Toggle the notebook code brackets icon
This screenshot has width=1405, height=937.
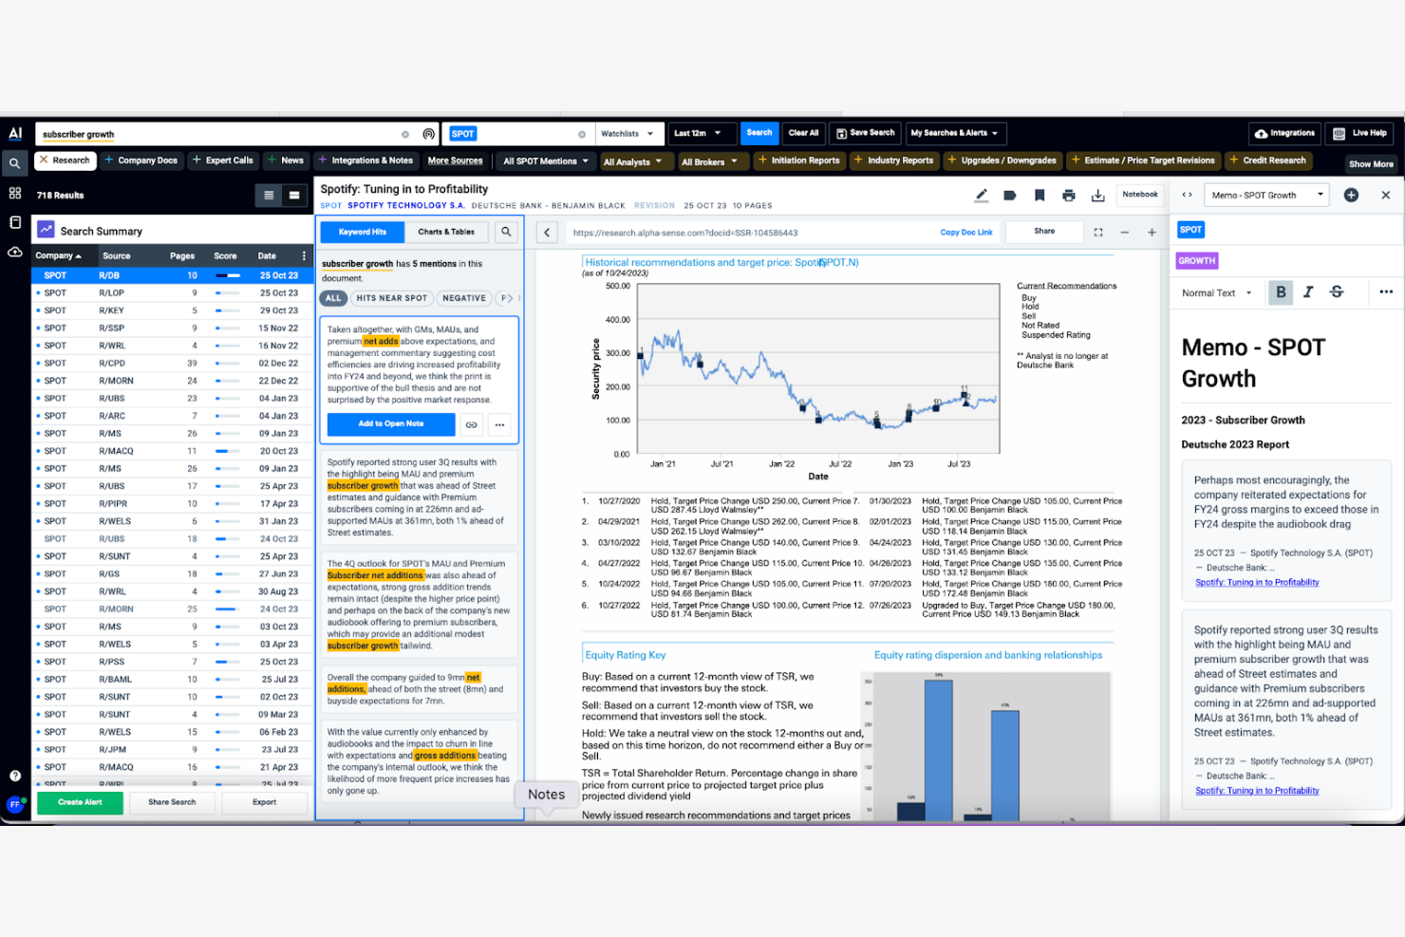[1187, 195]
